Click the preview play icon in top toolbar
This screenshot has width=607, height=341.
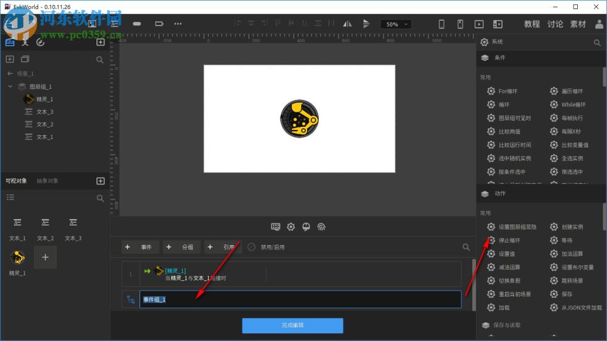click(479, 24)
